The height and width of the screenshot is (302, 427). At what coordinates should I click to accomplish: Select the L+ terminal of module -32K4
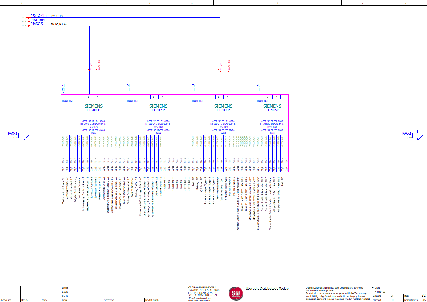(268, 97)
